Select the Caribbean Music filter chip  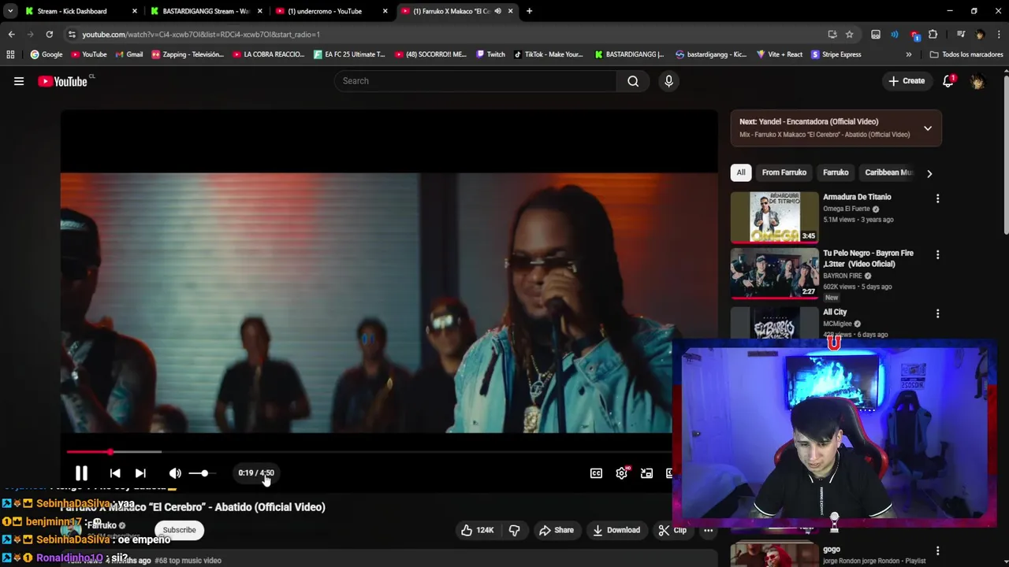point(888,172)
